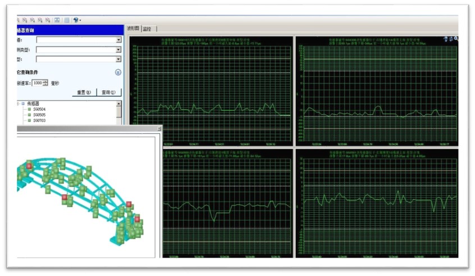The height and width of the screenshot is (276, 475).
Task: Click the window layout icon in the toolbar
Action: 57,20
